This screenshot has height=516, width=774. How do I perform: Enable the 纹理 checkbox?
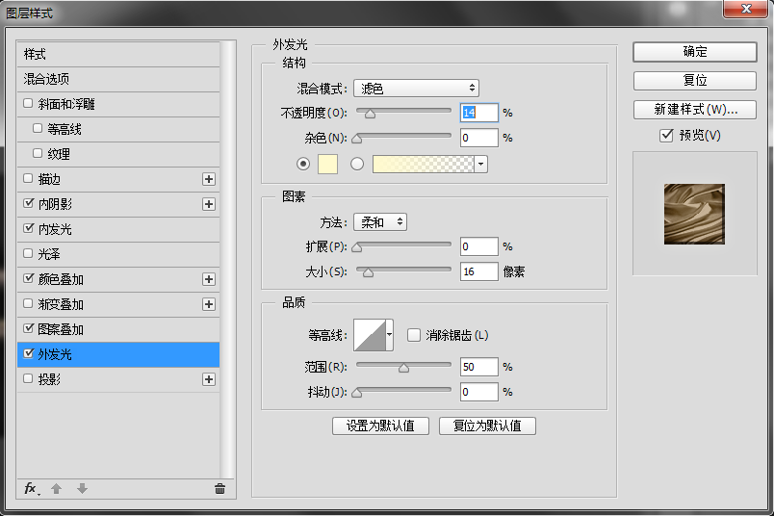click(x=38, y=153)
